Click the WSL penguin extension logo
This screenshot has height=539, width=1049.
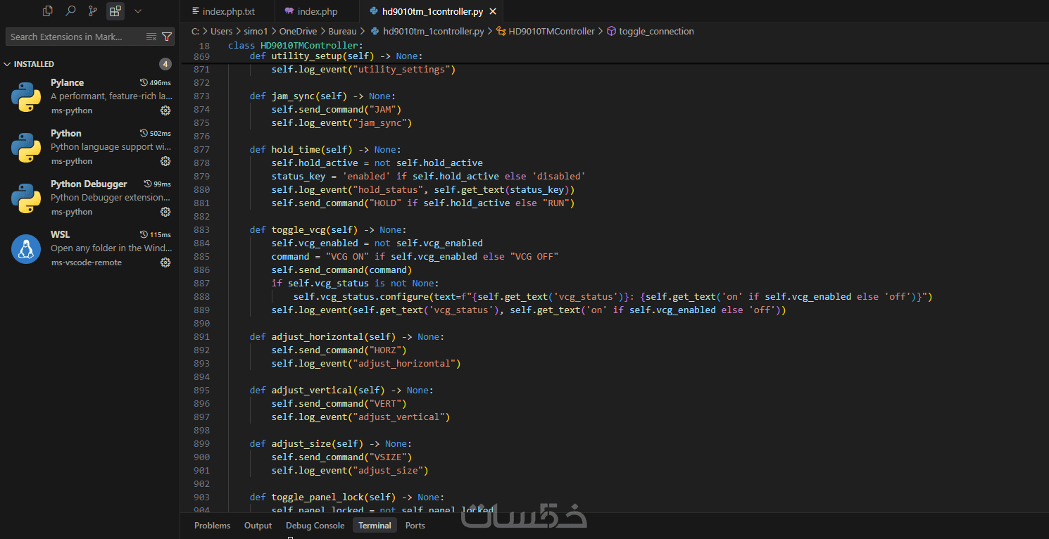[x=26, y=248]
